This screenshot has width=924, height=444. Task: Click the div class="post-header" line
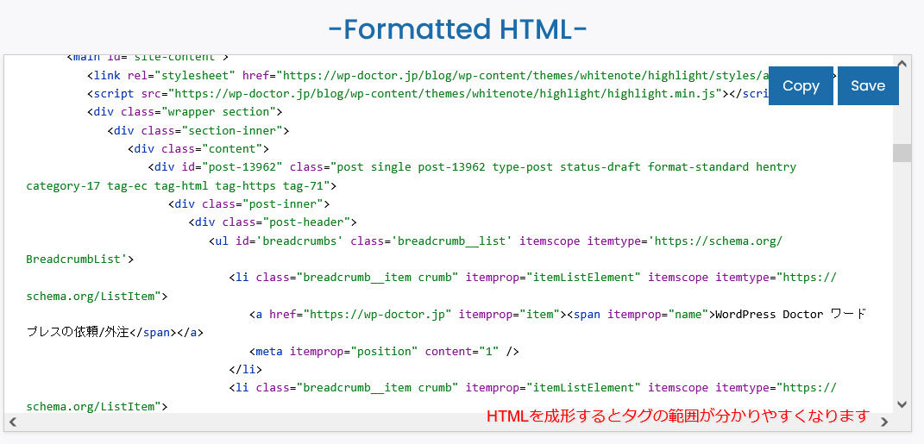[x=273, y=222]
